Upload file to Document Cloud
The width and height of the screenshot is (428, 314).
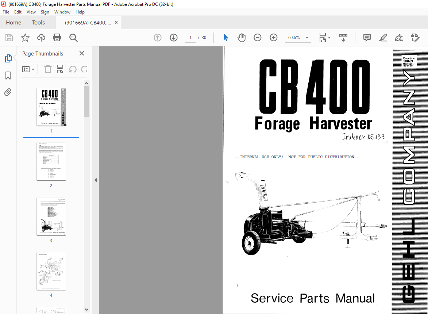[x=41, y=38]
